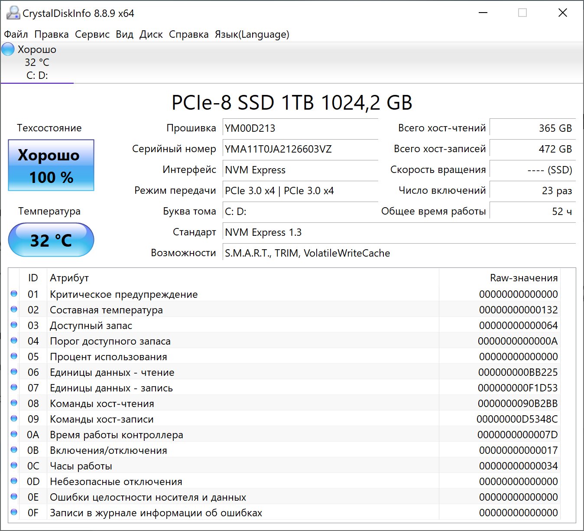Click status dot for Доступный запас row
This screenshot has width=584, height=531.
point(14,325)
